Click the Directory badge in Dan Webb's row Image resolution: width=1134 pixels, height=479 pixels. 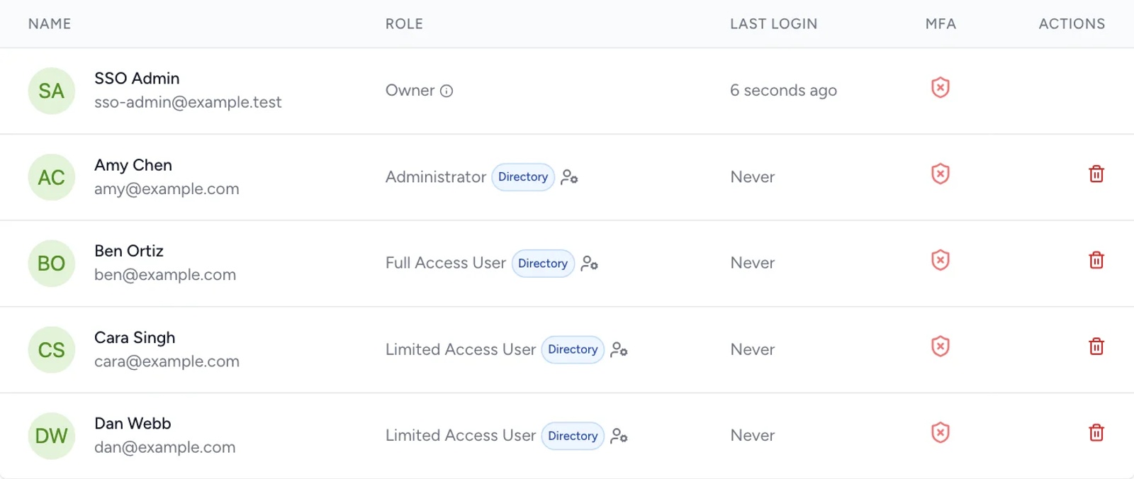(573, 436)
